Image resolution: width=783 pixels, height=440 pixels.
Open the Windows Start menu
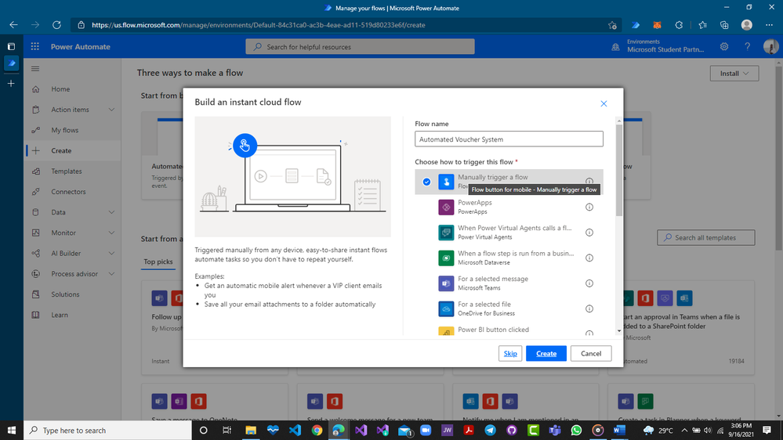tap(12, 430)
